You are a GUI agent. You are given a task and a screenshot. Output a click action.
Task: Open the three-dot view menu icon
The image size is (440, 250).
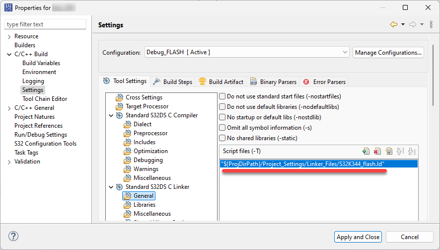(x=431, y=24)
